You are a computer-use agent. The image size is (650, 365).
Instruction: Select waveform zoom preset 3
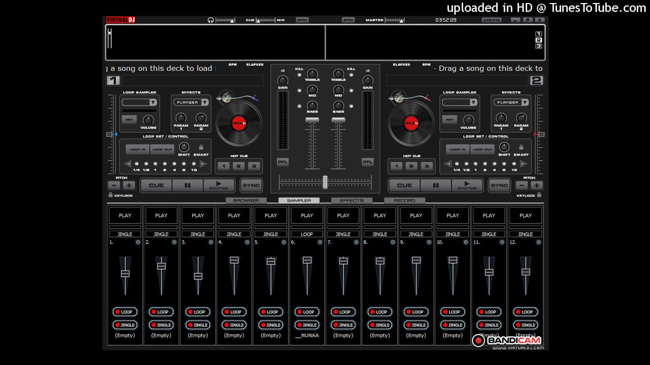[x=539, y=46]
